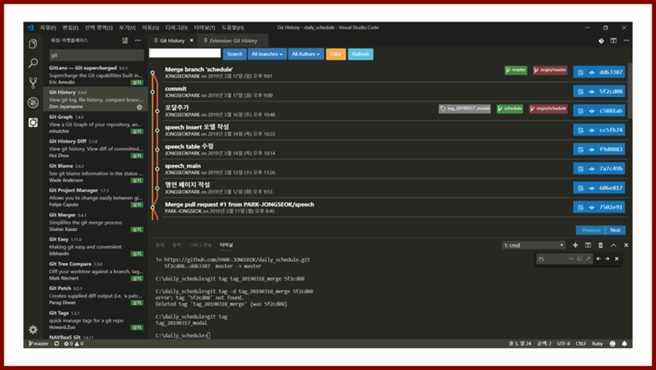Kill the terminal with trash icon

600,246
